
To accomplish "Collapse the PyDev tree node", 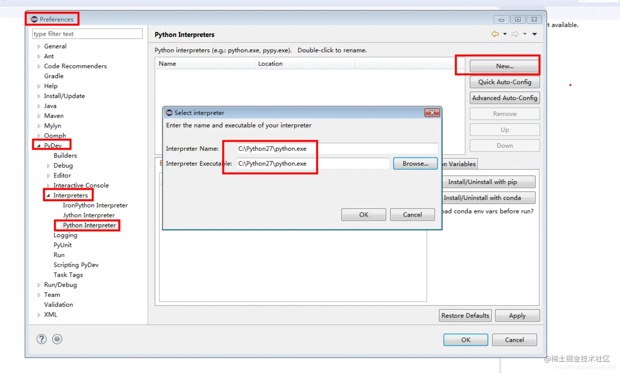I will point(39,146).
